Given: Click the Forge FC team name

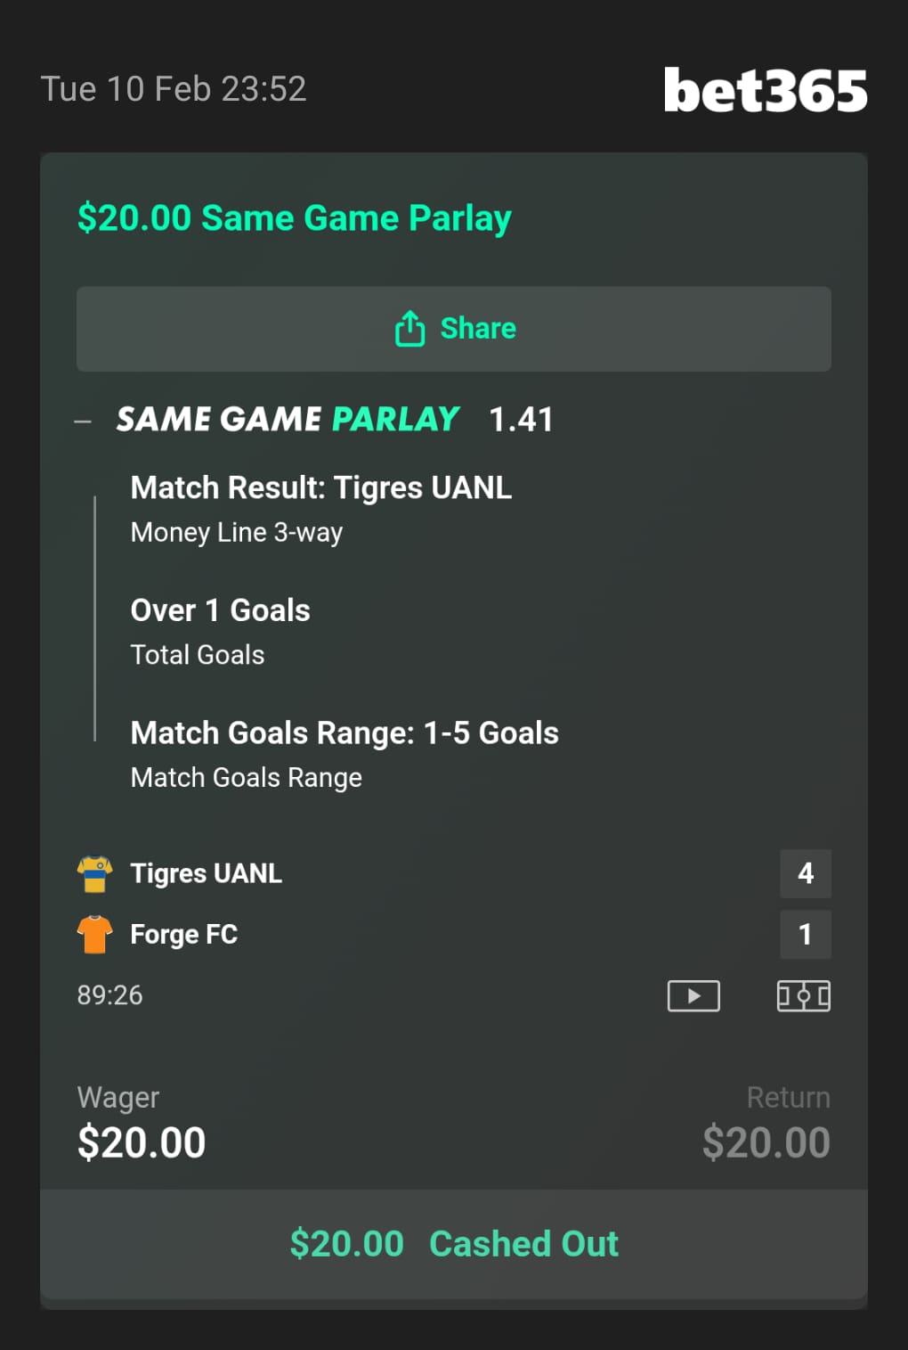Looking at the screenshot, I should tap(183, 935).
